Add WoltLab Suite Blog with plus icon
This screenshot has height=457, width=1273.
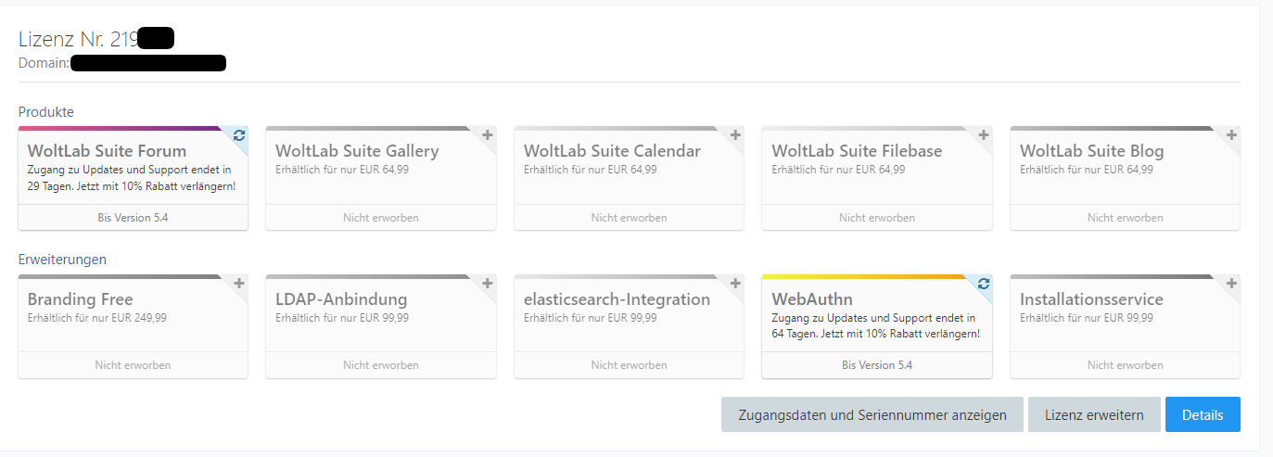pos(1232,135)
